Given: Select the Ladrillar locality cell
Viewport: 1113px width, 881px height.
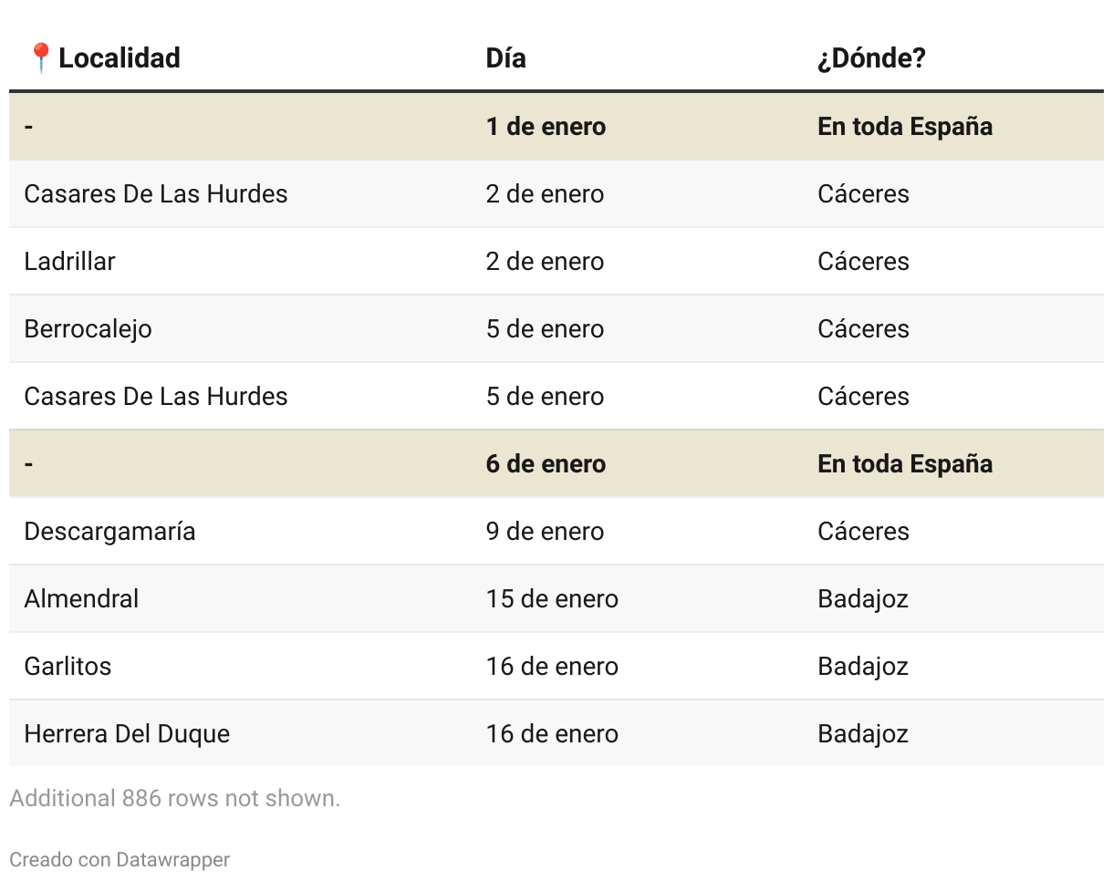Looking at the screenshot, I should (70, 262).
